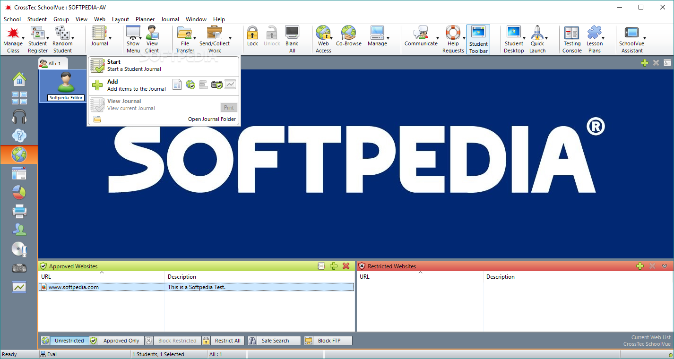Remove selected site from Approved Websites

click(x=346, y=266)
